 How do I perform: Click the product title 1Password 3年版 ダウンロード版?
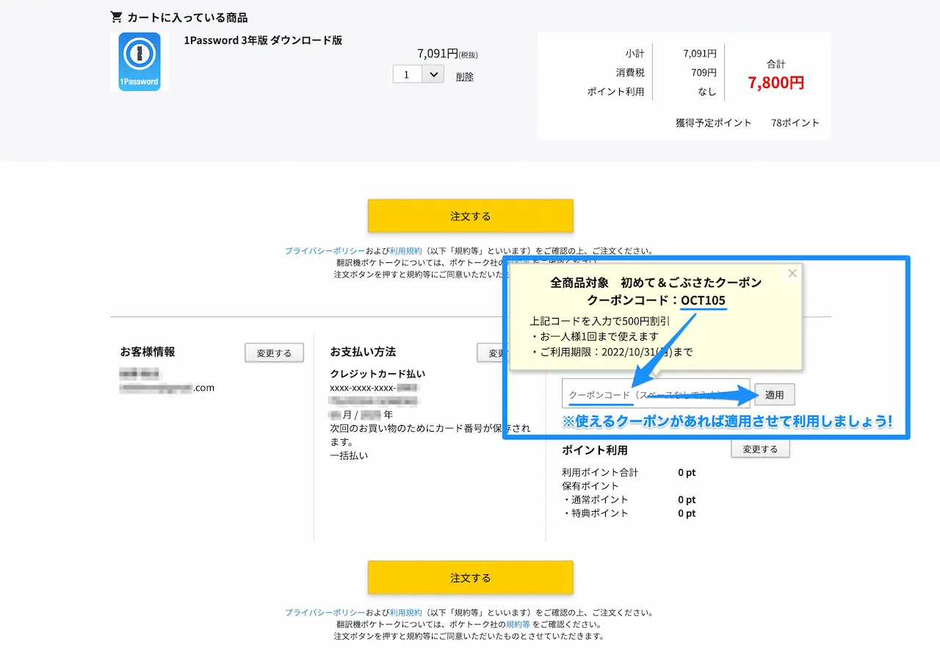[x=263, y=40]
